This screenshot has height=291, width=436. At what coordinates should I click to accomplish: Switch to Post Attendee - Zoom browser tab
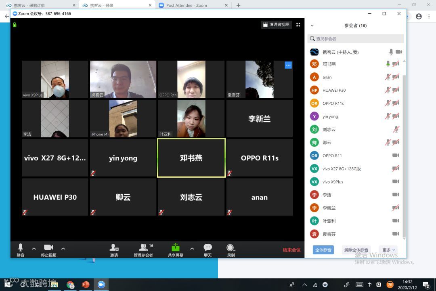pos(193,5)
